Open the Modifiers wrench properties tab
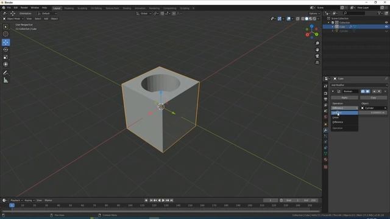The image size is (390, 219). tap(325, 130)
